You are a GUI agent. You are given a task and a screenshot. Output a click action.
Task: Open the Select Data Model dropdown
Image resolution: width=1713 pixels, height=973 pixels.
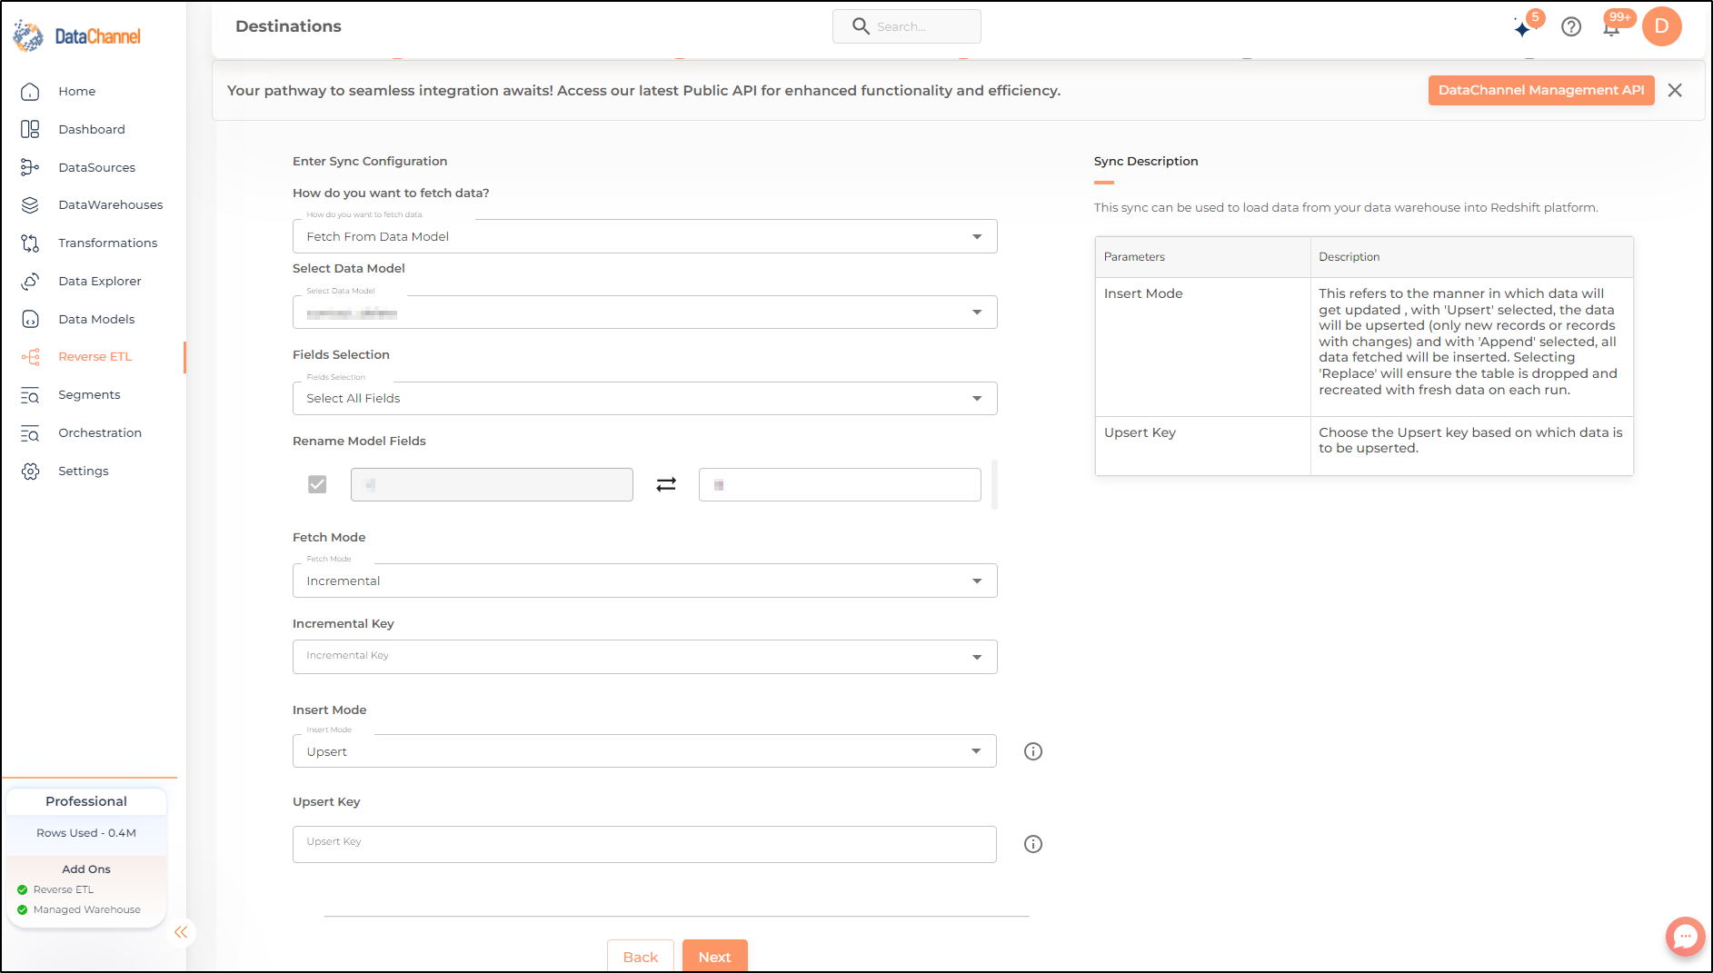pyautogui.click(x=644, y=313)
